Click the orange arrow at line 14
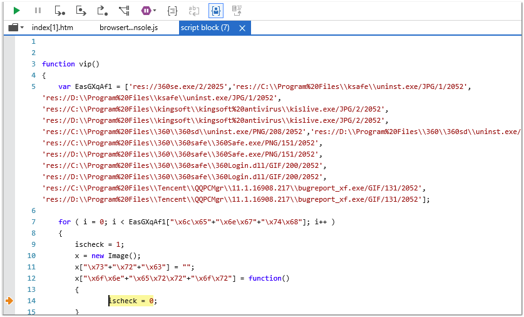Screen dimensions: 524x317 (9, 301)
